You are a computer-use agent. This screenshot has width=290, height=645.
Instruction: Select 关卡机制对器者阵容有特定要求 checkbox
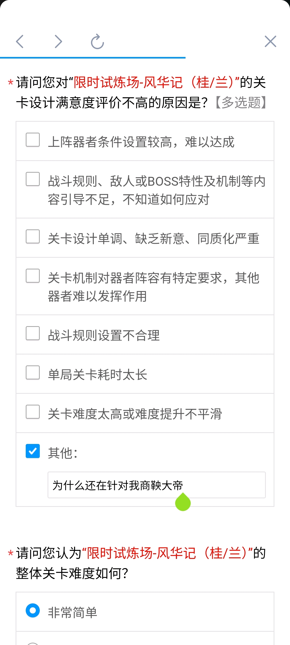[33, 276]
